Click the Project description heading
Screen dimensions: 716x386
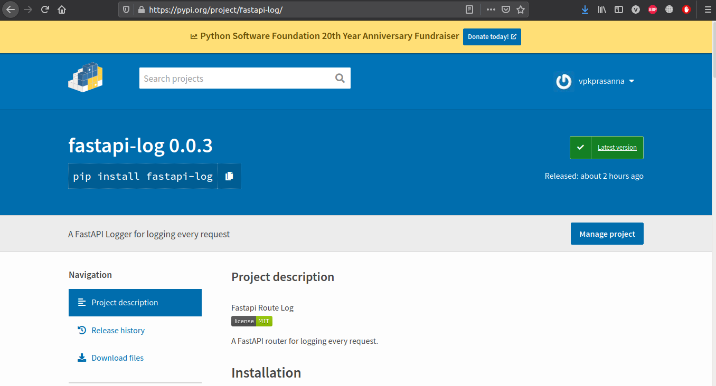282,277
